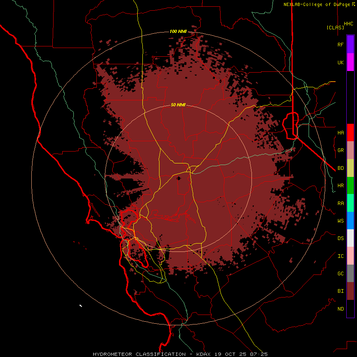
Task: Click the 100 NMI range ring label
Action: point(178,31)
